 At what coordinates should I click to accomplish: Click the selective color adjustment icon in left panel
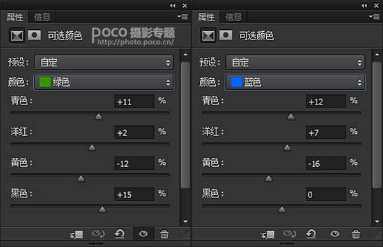pos(17,36)
